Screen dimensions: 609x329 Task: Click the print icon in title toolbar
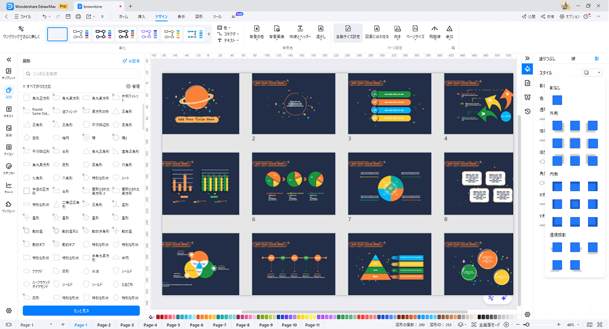(78, 17)
